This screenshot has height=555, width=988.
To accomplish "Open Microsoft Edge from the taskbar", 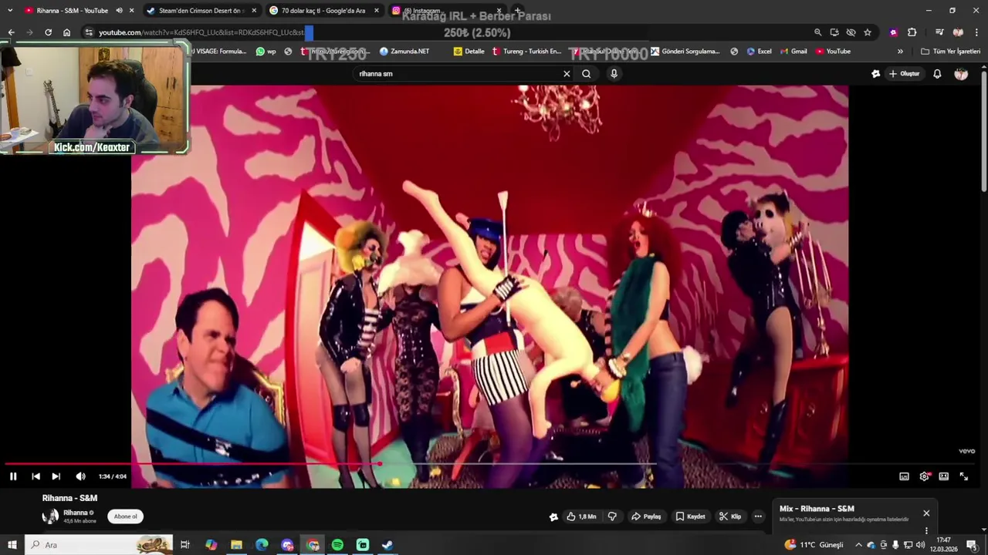I will (262, 545).
